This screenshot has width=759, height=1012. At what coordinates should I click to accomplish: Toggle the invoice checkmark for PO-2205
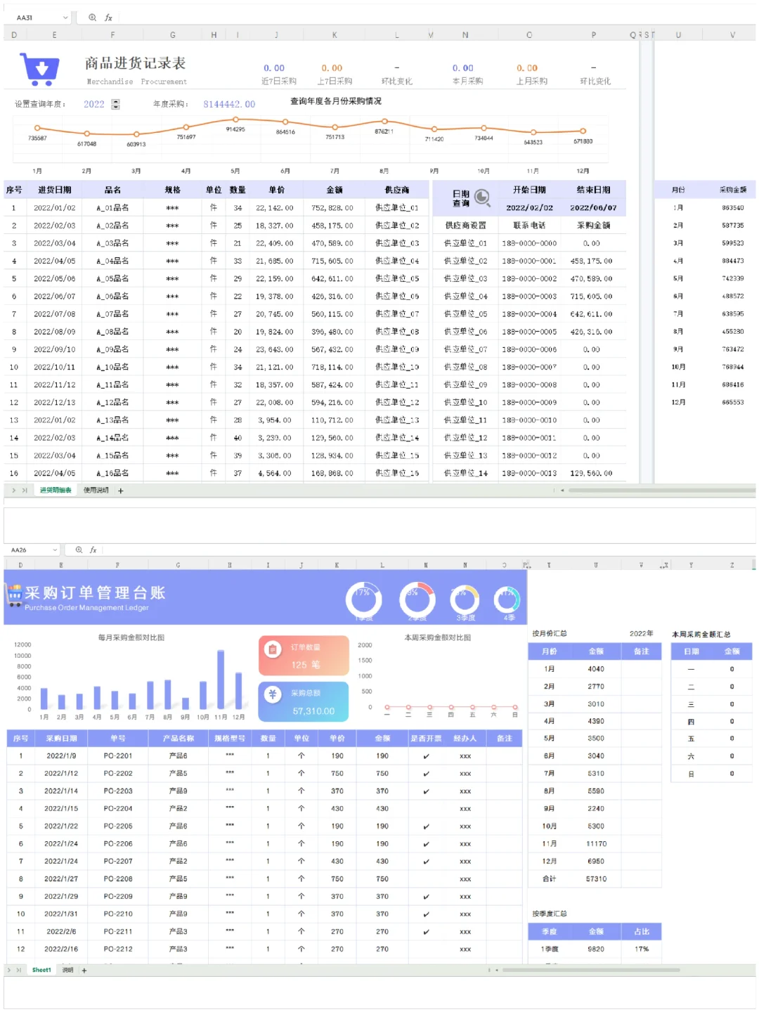[424, 826]
